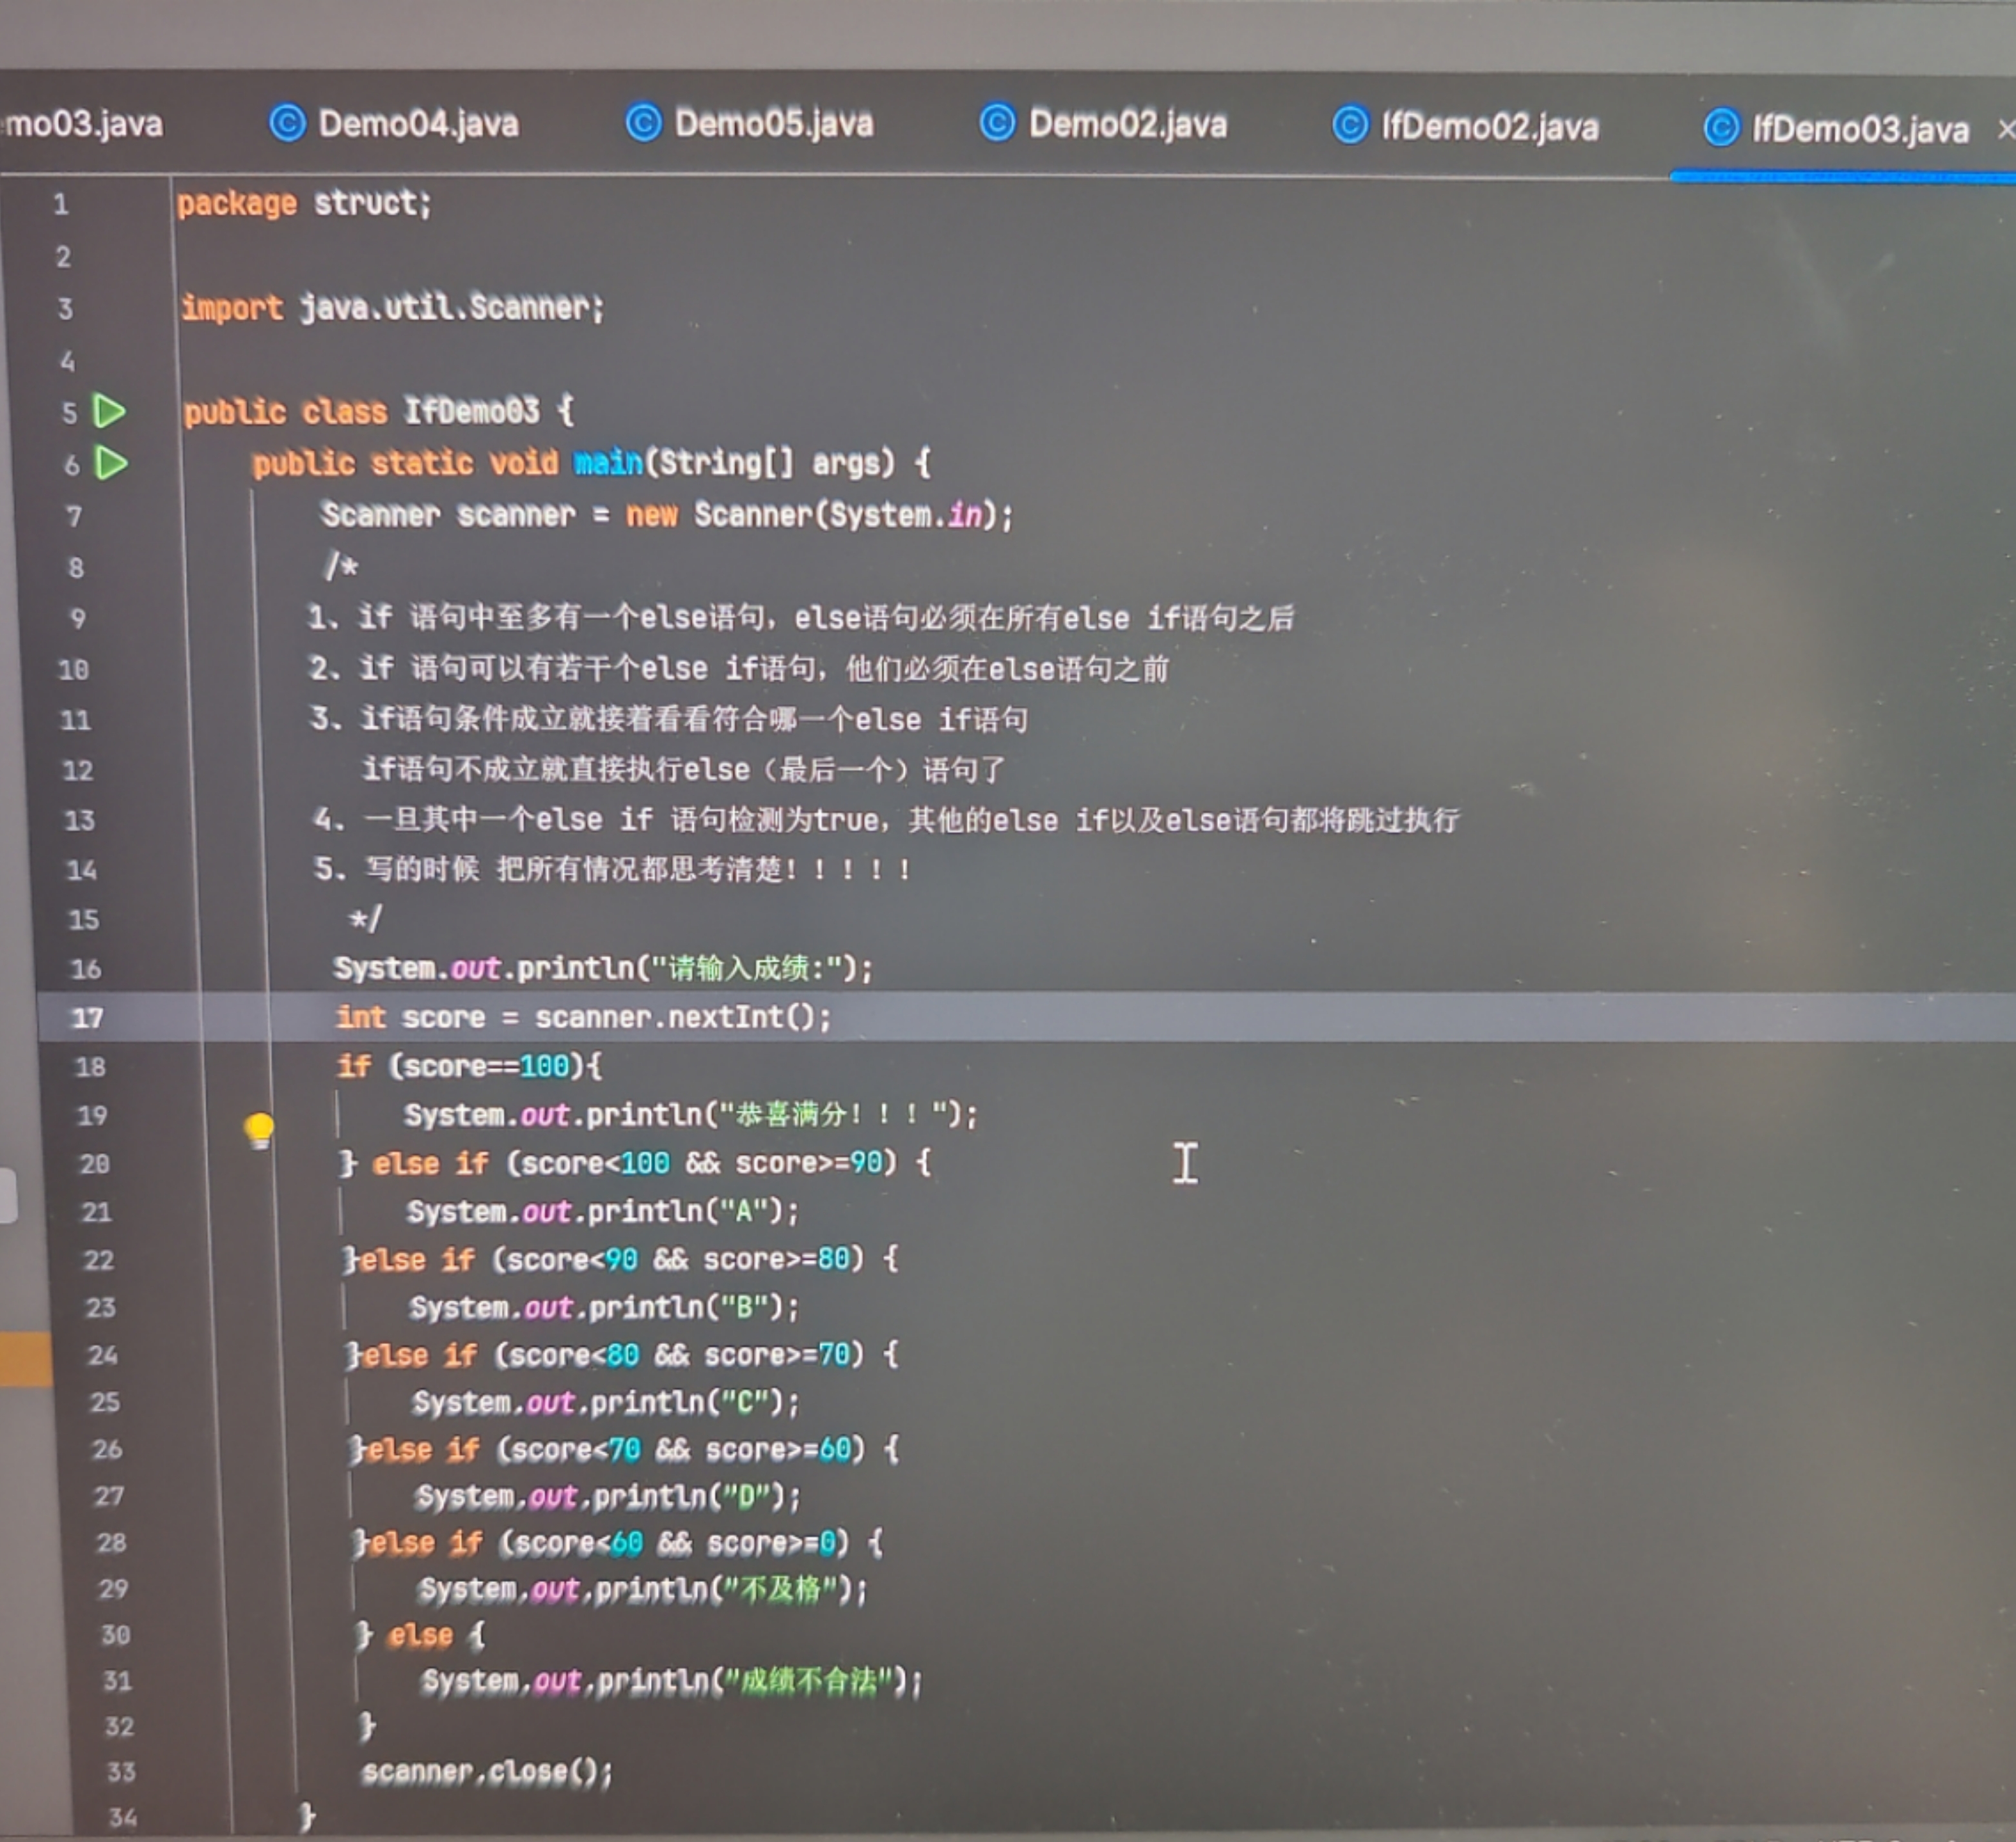The width and height of the screenshot is (2016, 1842).
Task: Click the class icon on the Demo05.java tab
Action: click(643, 123)
